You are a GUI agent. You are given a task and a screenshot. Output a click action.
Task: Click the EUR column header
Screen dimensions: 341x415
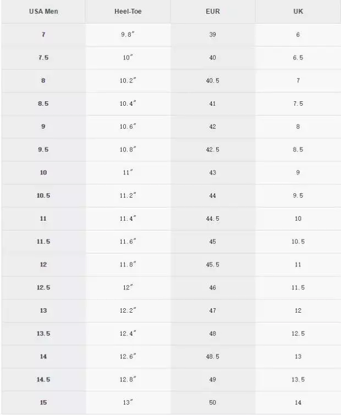(x=213, y=12)
